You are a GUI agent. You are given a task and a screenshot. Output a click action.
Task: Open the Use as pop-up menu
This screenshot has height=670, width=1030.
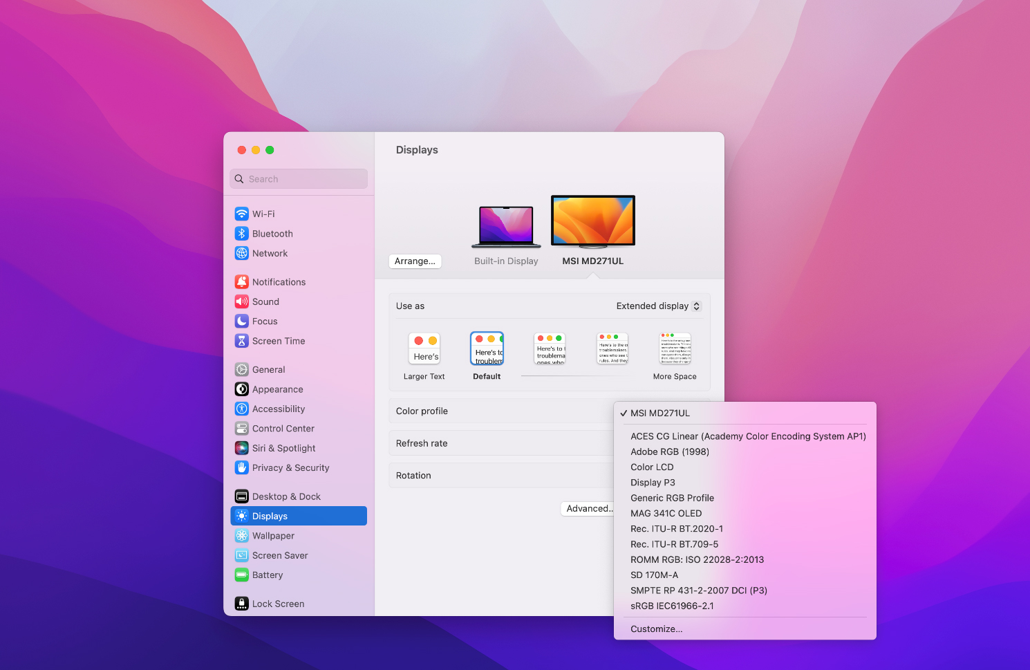click(657, 306)
